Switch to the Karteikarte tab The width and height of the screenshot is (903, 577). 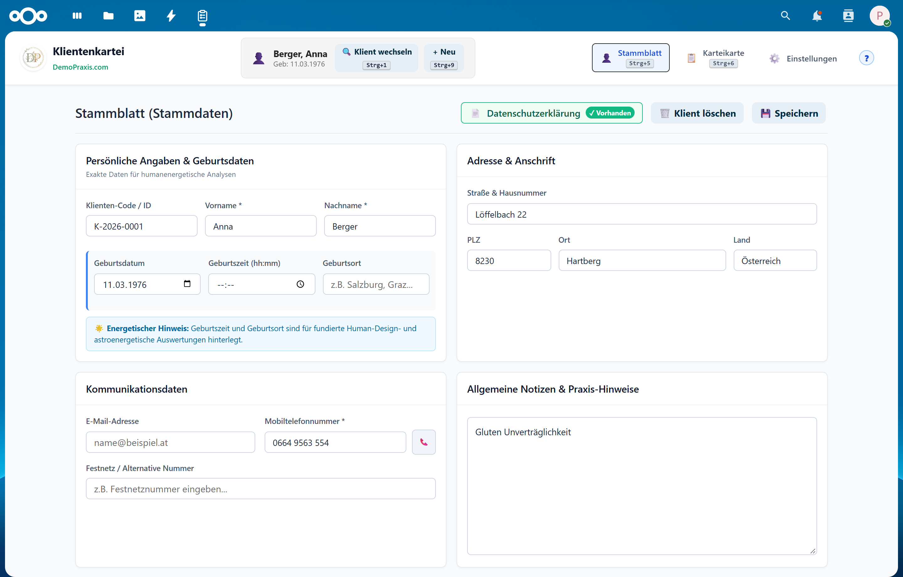pyautogui.click(x=716, y=58)
